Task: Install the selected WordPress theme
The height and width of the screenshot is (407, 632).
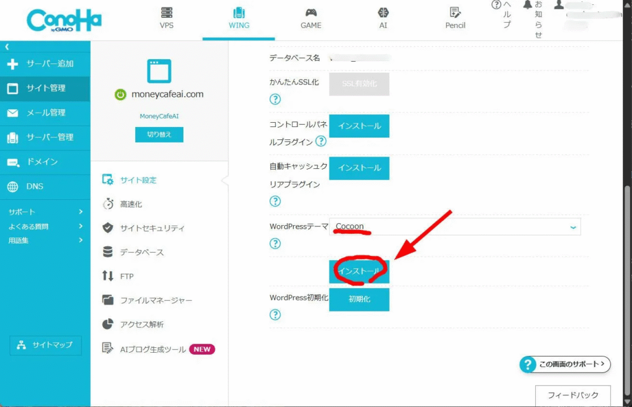Action: click(359, 271)
